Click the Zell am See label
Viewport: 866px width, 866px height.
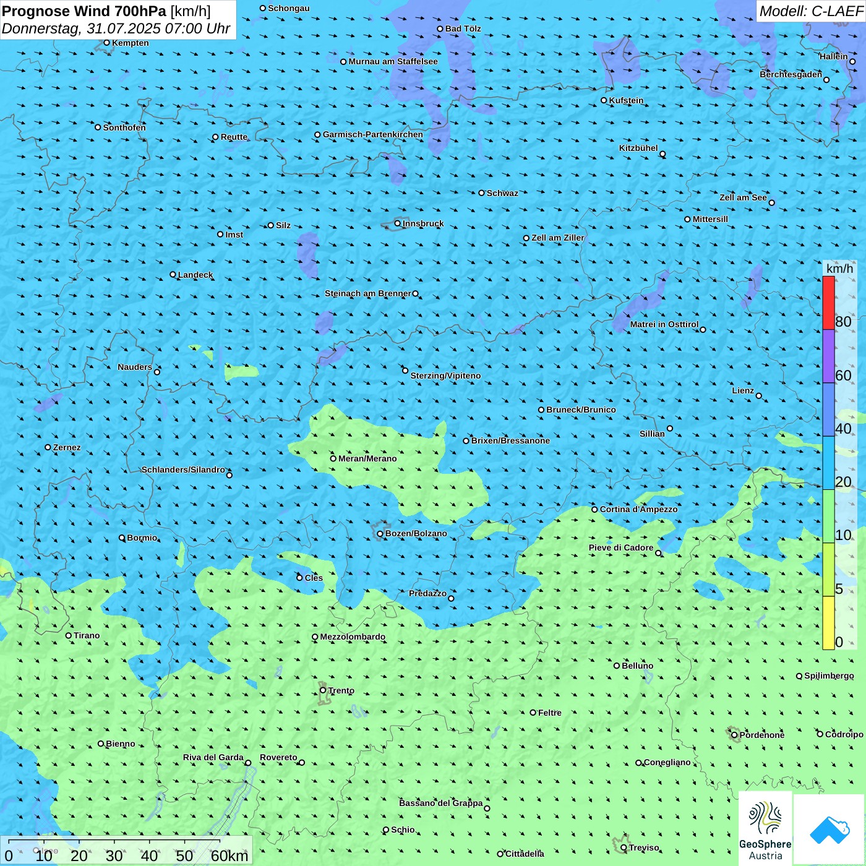(743, 197)
